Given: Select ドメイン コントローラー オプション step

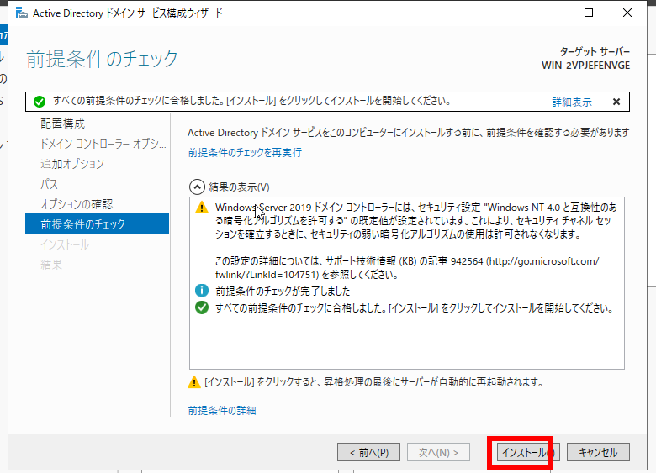Looking at the screenshot, I should 103,144.
